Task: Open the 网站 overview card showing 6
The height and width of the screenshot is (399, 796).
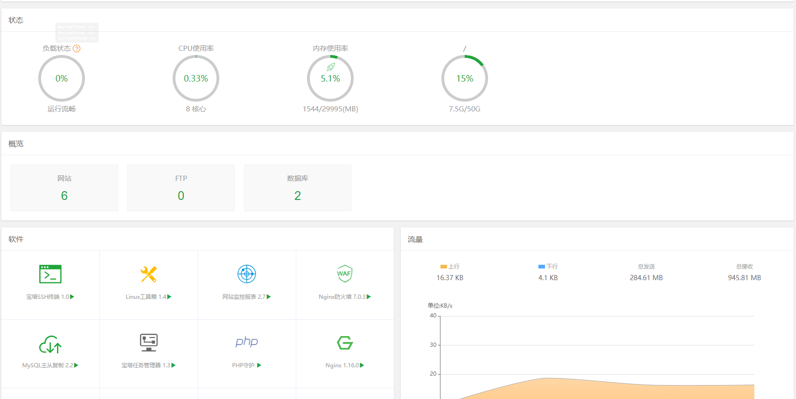Action: point(64,188)
